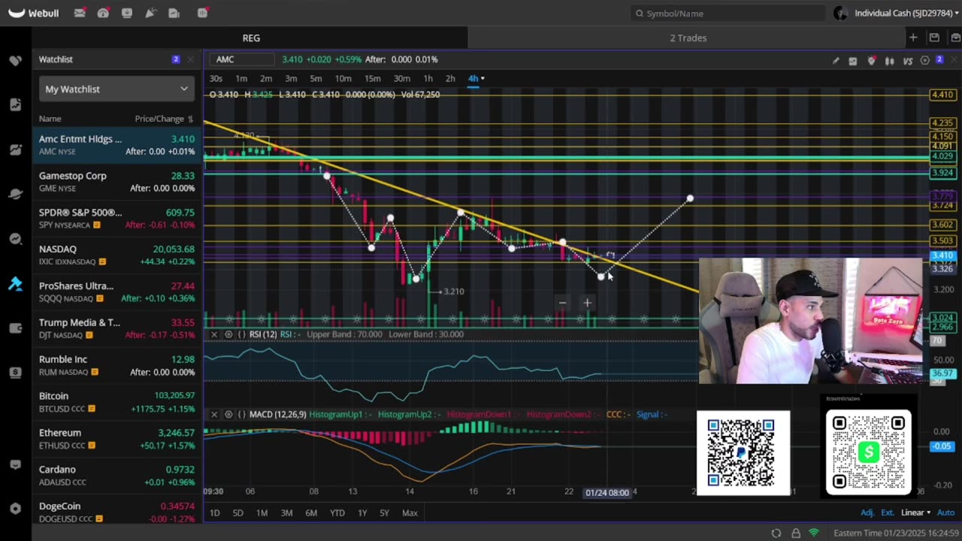This screenshot has height=541, width=962.
Task: Select Gamestop Corp in watchlist
Action: (x=117, y=181)
